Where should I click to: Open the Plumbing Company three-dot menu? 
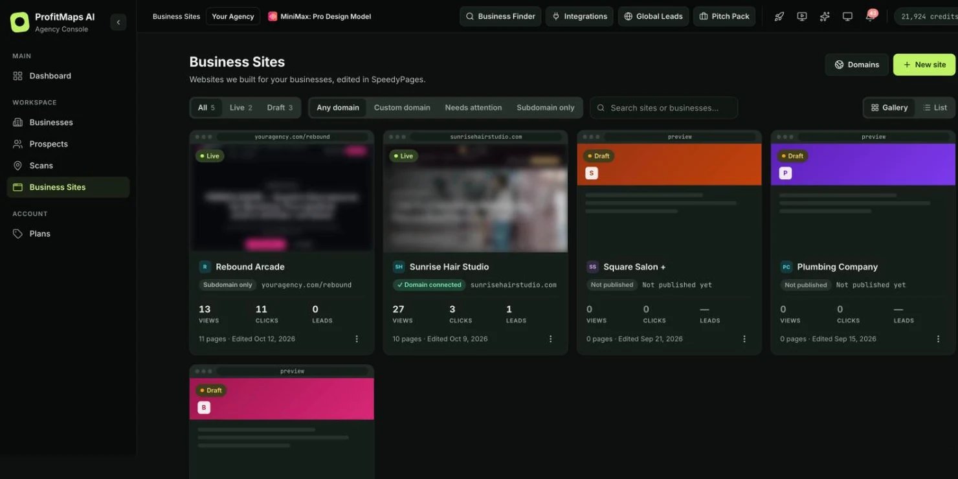pyautogui.click(x=938, y=339)
